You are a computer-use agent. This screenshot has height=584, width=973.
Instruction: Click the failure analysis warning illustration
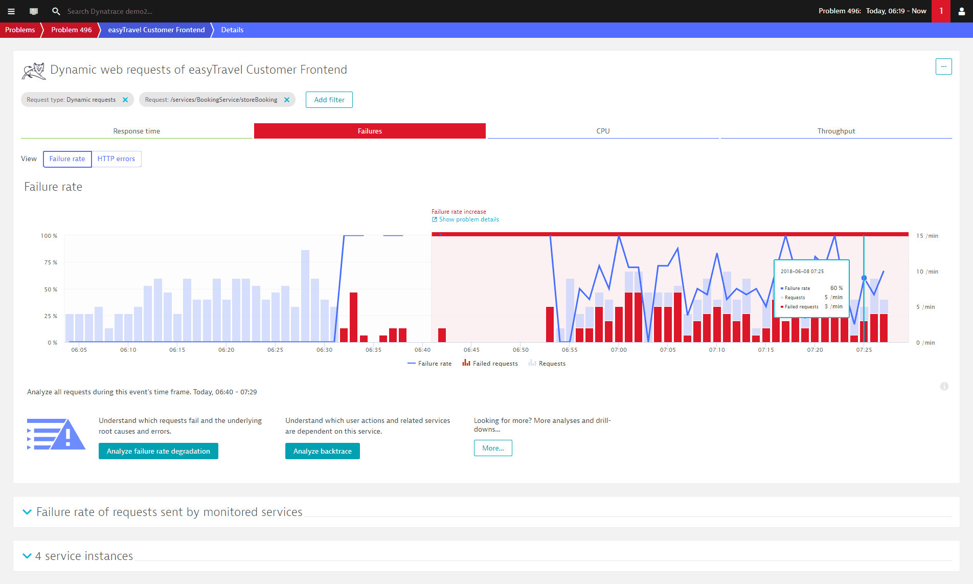coord(56,434)
